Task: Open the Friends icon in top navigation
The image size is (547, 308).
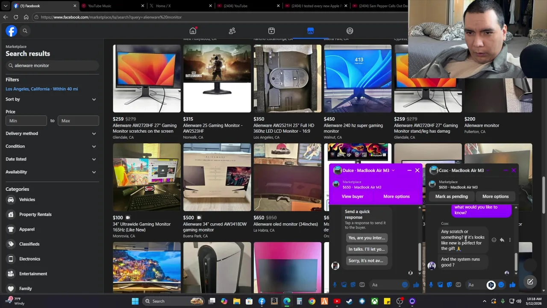Action: click(232, 31)
